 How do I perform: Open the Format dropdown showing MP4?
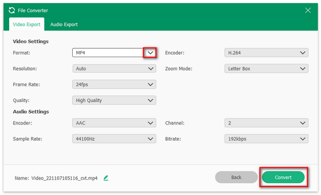(x=114, y=53)
